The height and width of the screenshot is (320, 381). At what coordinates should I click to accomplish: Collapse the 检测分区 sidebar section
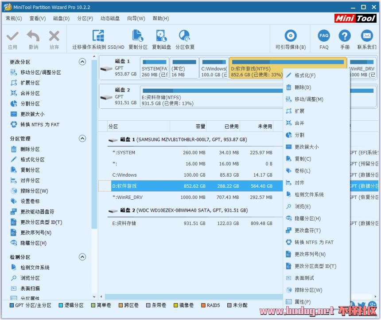click(82, 257)
